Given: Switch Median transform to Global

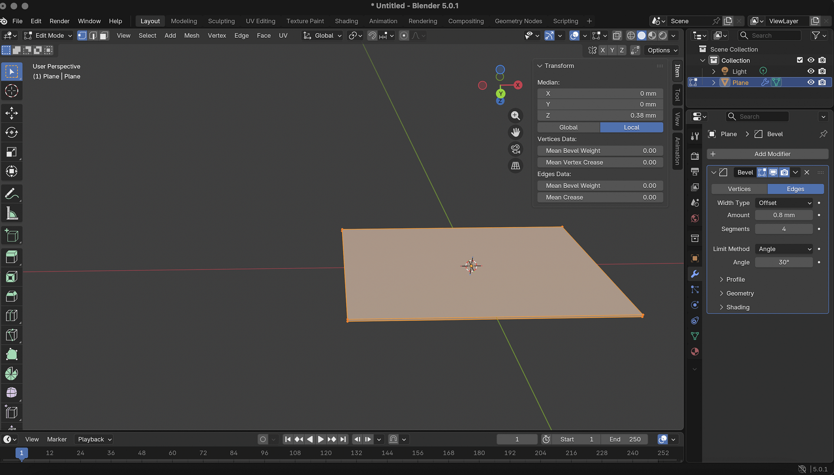Looking at the screenshot, I should [x=568, y=127].
